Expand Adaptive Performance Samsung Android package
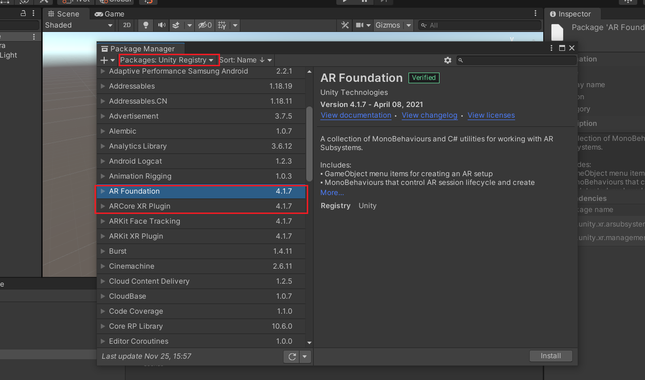Screen dimensions: 645x380 [x=103, y=71]
